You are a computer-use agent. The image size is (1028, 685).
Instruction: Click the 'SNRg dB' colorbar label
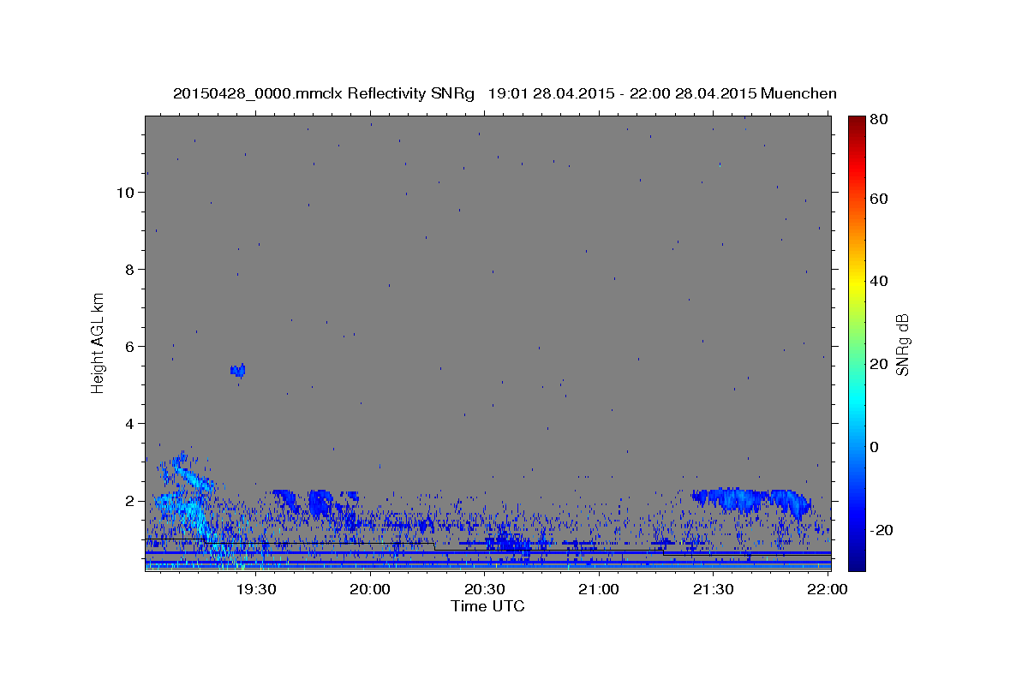coord(901,344)
